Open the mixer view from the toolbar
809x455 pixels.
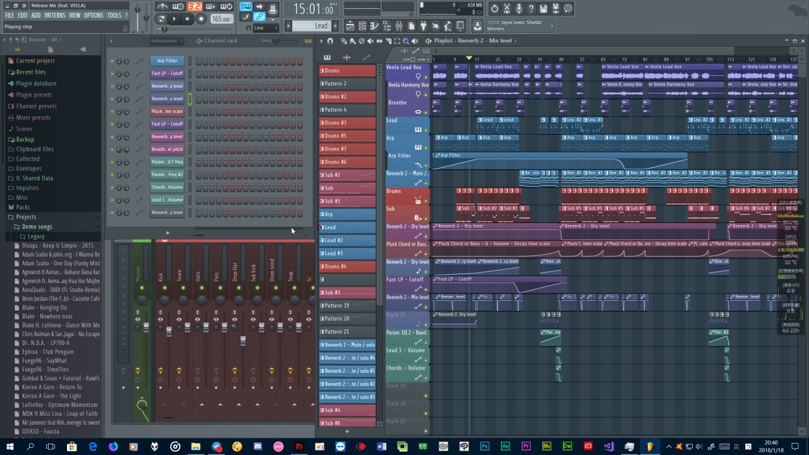coord(399,26)
